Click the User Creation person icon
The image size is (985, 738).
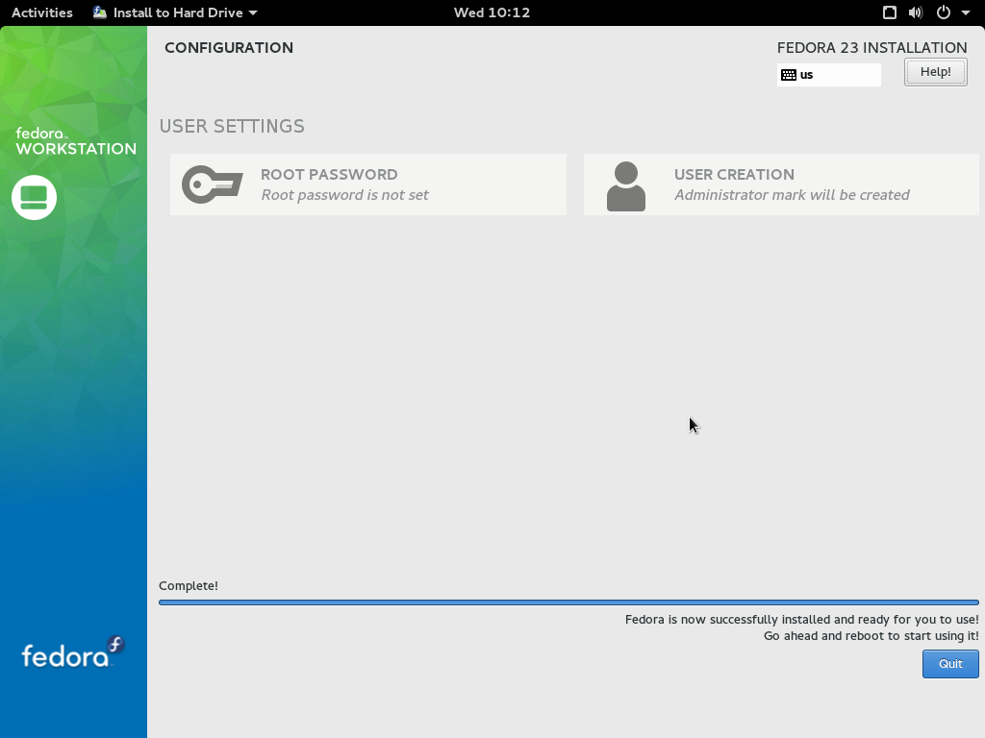click(x=626, y=184)
